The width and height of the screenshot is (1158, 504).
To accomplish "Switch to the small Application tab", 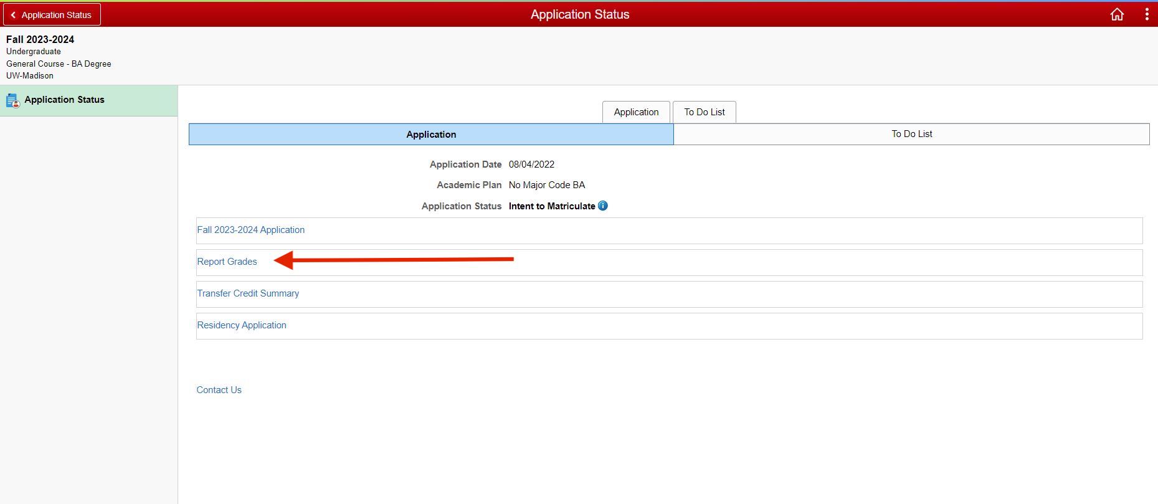I will [636, 112].
